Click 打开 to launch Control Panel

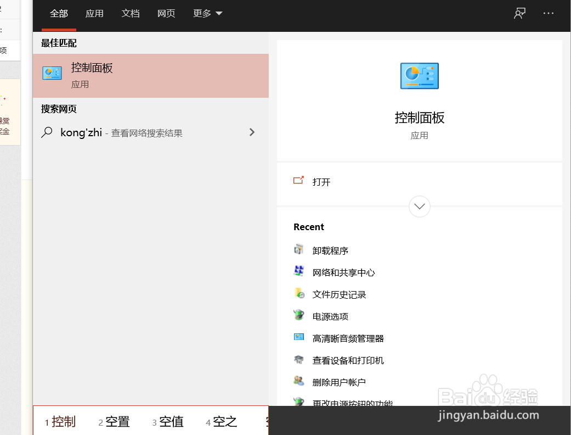click(x=320, y=182)
